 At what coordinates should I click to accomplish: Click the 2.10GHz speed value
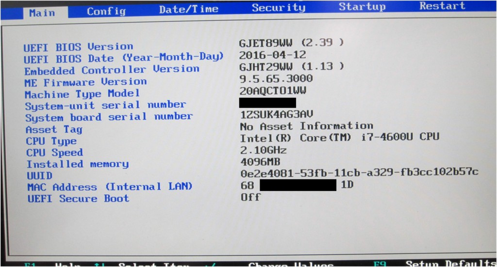(264, 150)
